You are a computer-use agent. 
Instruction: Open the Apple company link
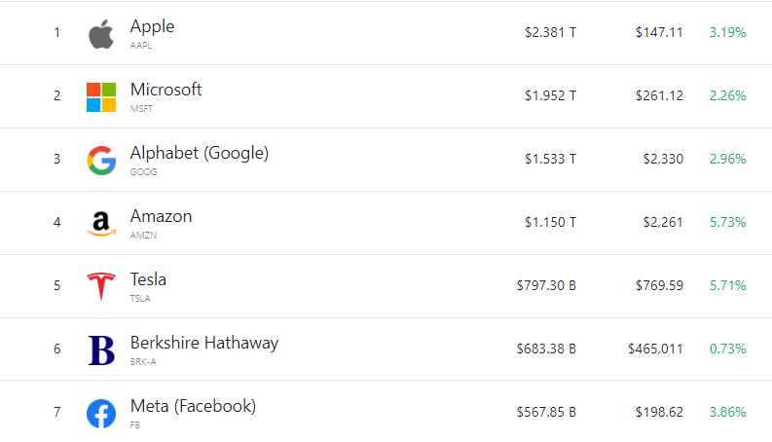click(152, 26)
